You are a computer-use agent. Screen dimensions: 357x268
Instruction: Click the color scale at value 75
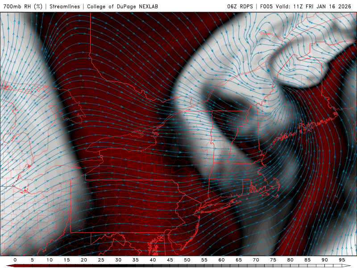273,266
